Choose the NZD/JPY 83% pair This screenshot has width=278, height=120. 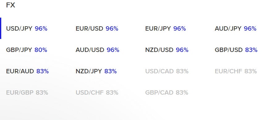[96, 71]
